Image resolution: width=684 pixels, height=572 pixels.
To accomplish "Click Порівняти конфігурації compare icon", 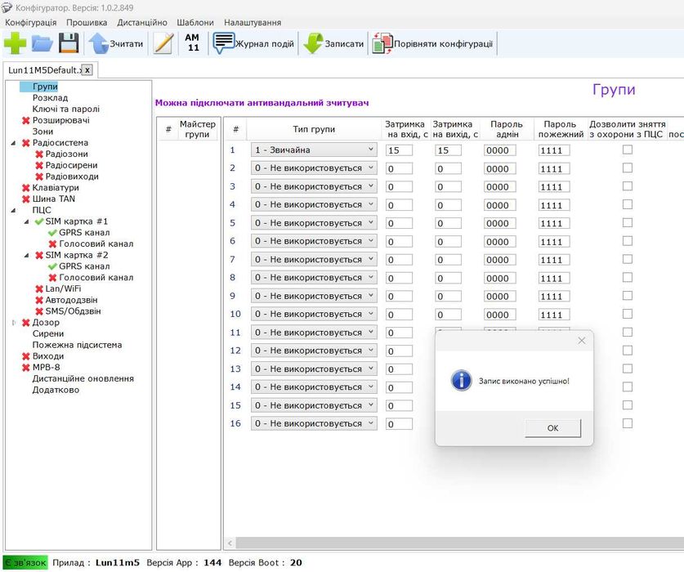I will [x=433, y=44].
